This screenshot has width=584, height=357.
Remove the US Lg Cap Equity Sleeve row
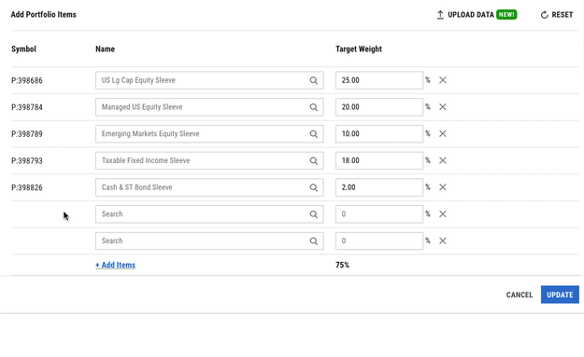click(443, 80)
